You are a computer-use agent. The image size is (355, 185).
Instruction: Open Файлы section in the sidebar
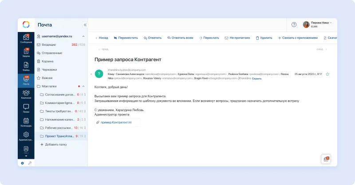point(26,67)
